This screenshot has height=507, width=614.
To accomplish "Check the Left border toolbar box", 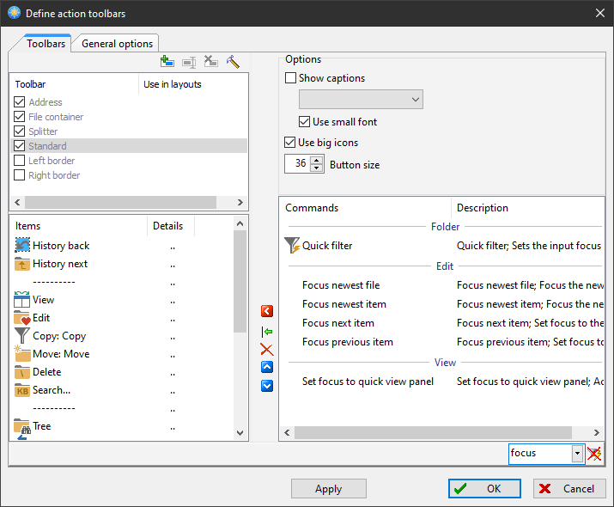I will click(x=20, y=161).
